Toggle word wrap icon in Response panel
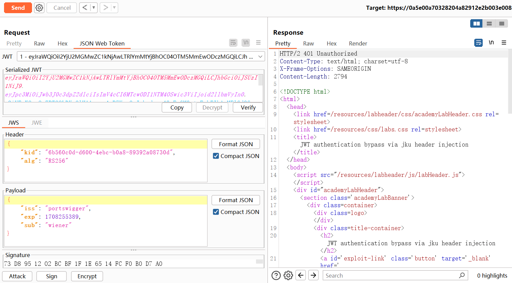 coord(478,43)
